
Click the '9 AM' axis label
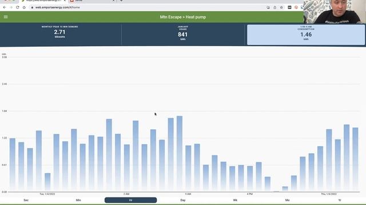tap(188, 194)
